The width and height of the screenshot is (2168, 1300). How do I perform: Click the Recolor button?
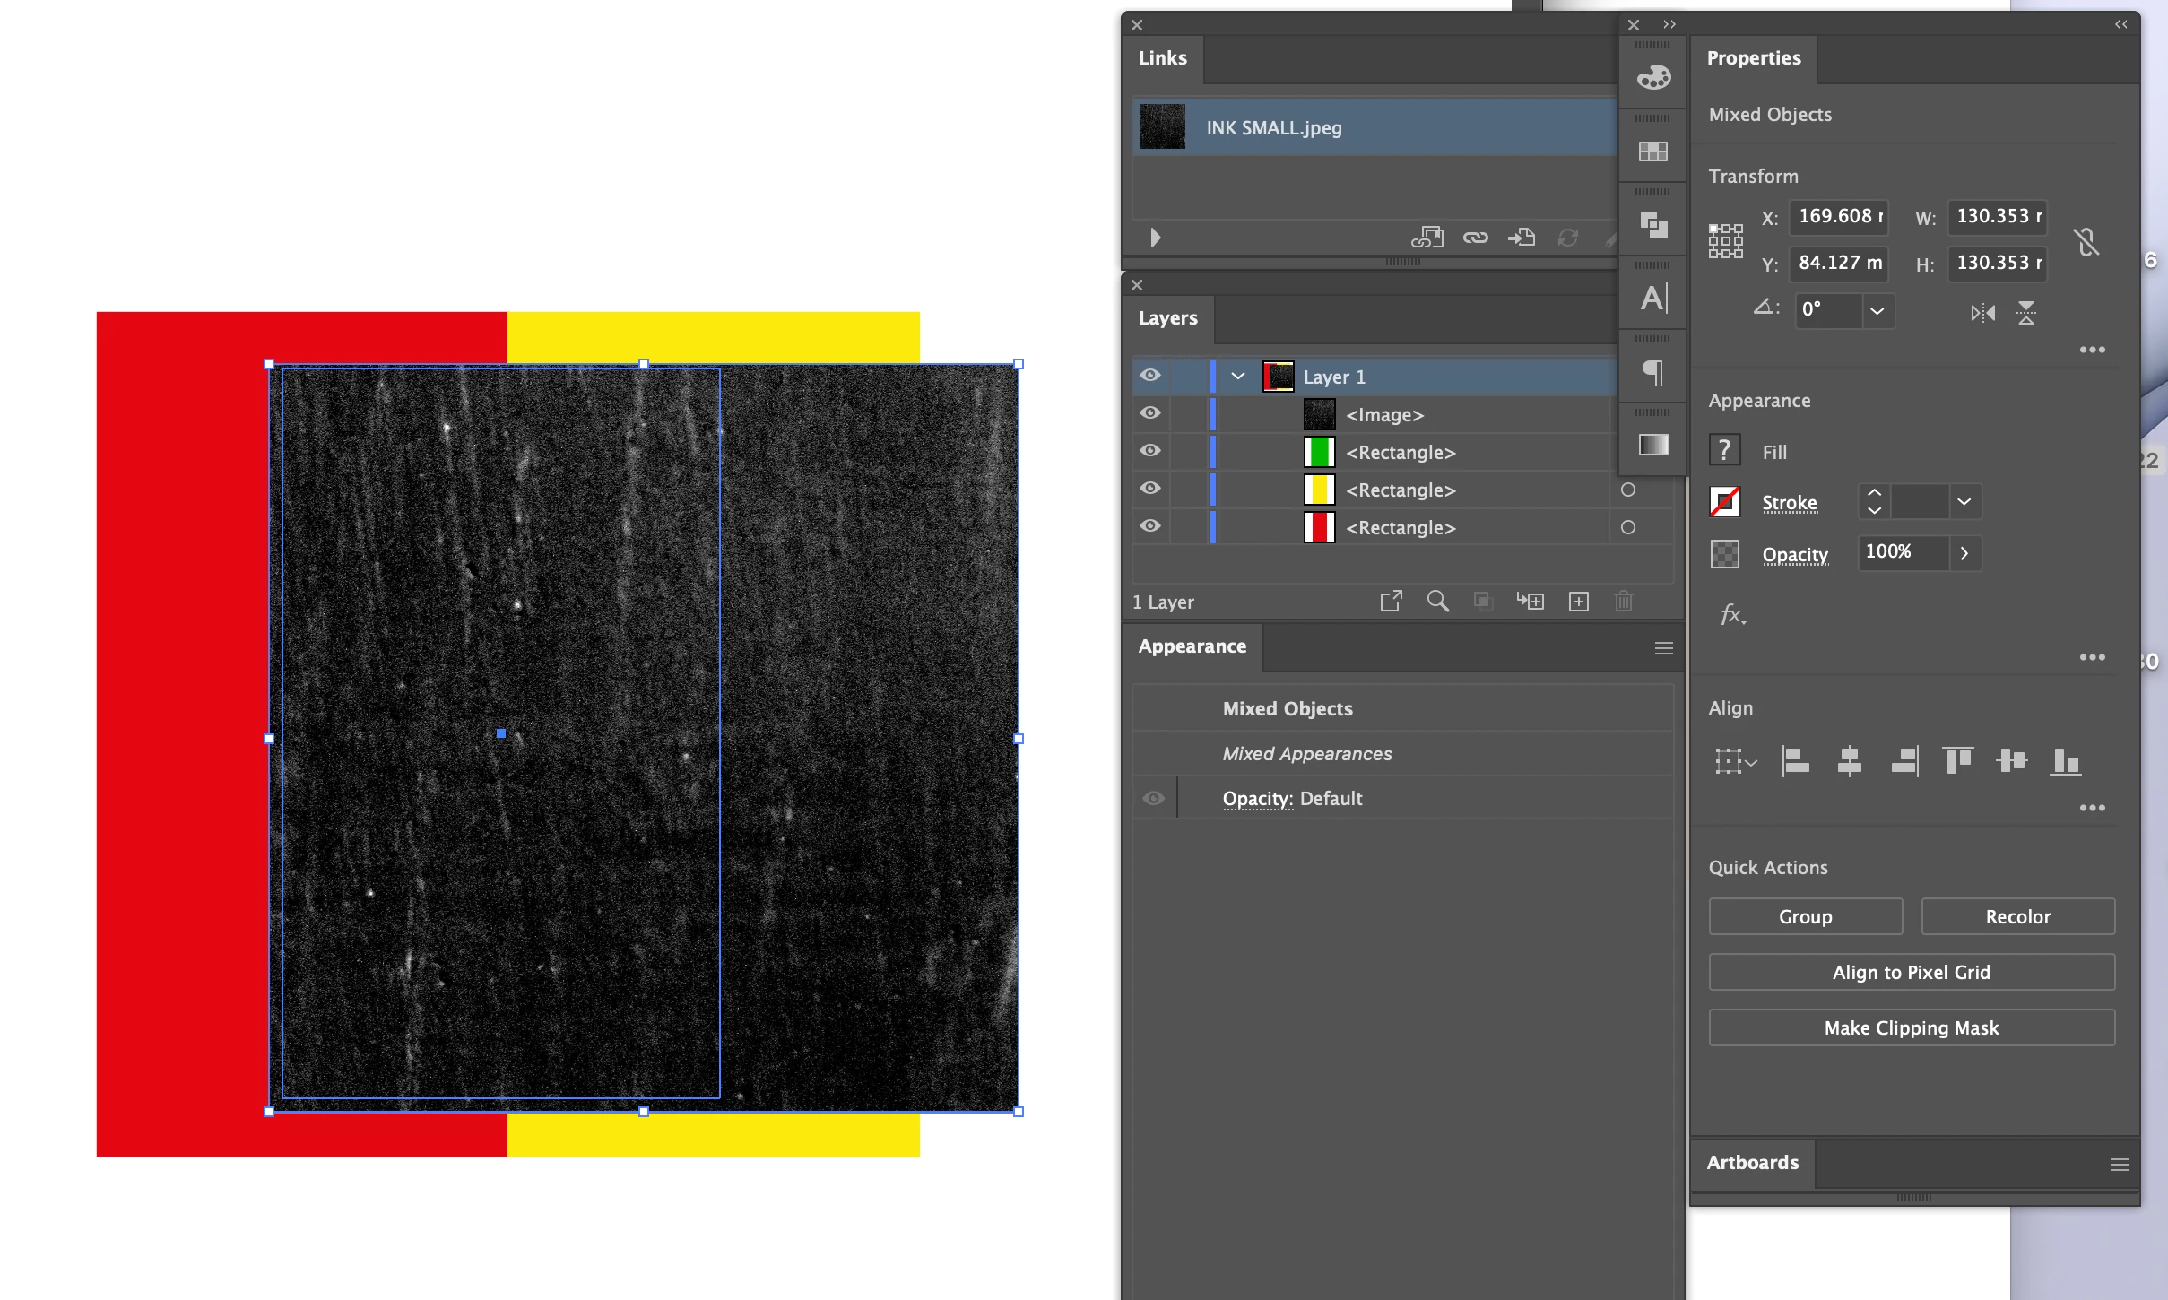point(2017,917)
